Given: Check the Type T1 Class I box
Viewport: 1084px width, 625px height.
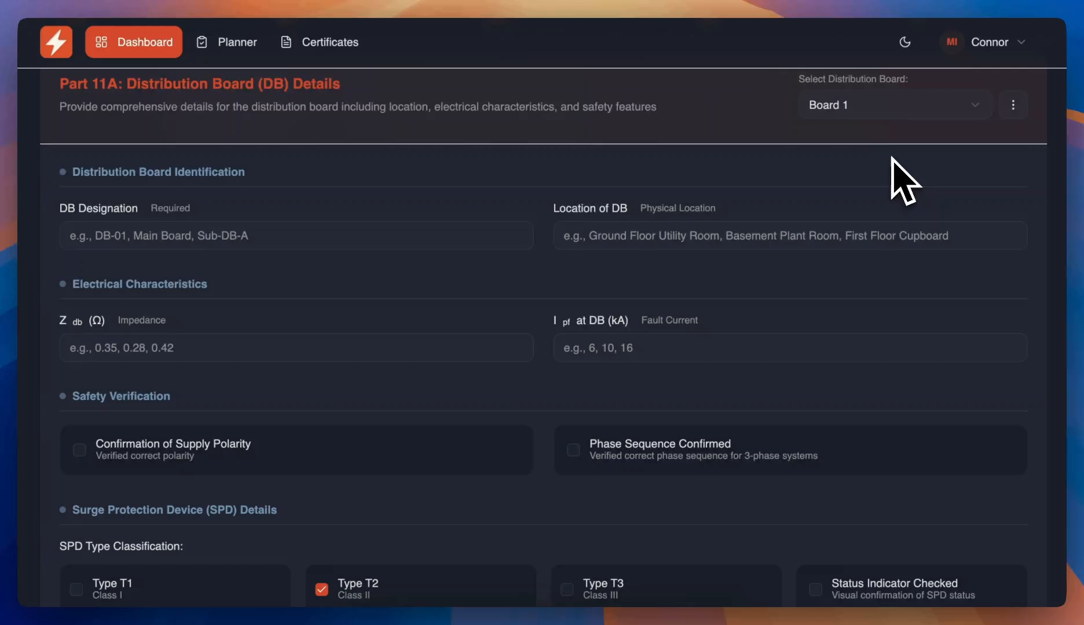Looking at the screenshot, I should pyautogui.click(x=76, y=589).
